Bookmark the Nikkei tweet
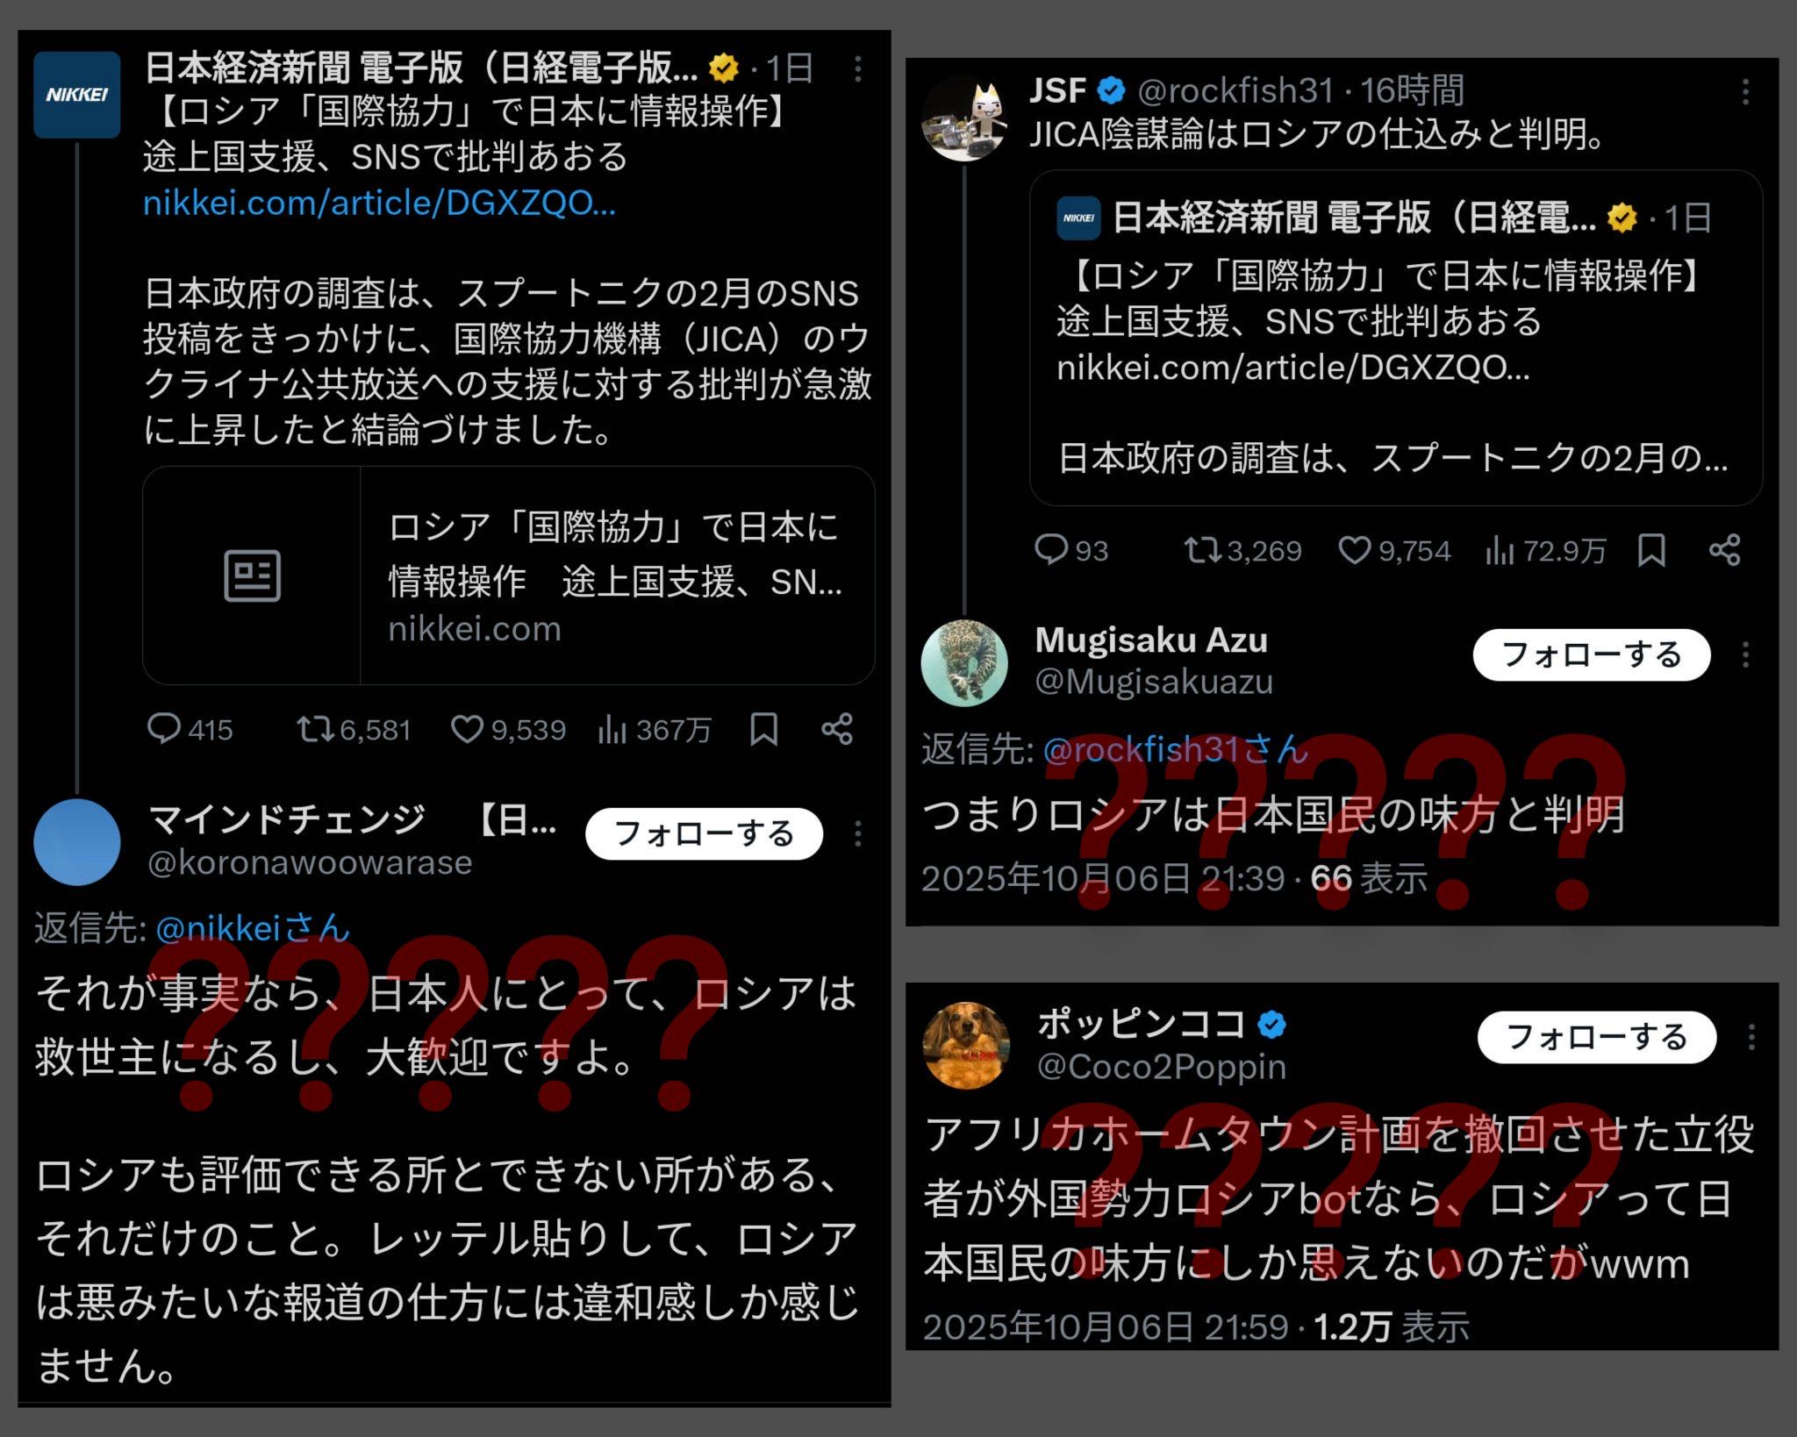The height and width of the screenshot is (1437, 1797). (763, 730)
